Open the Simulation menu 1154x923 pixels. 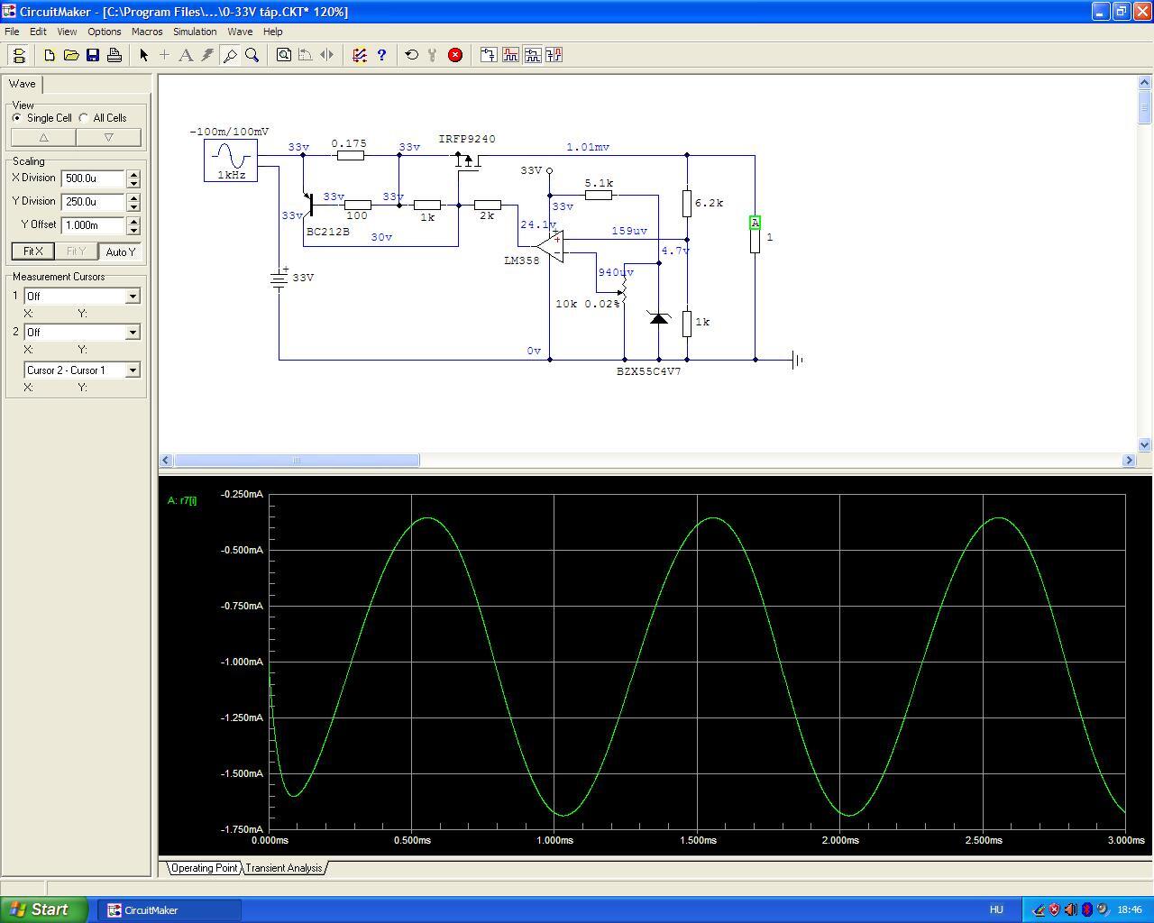pyautogui.click(x=195, y=32)
